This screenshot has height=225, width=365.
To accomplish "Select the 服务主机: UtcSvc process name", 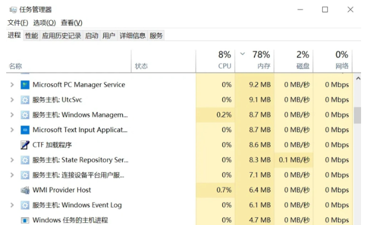I will [57, 100].
